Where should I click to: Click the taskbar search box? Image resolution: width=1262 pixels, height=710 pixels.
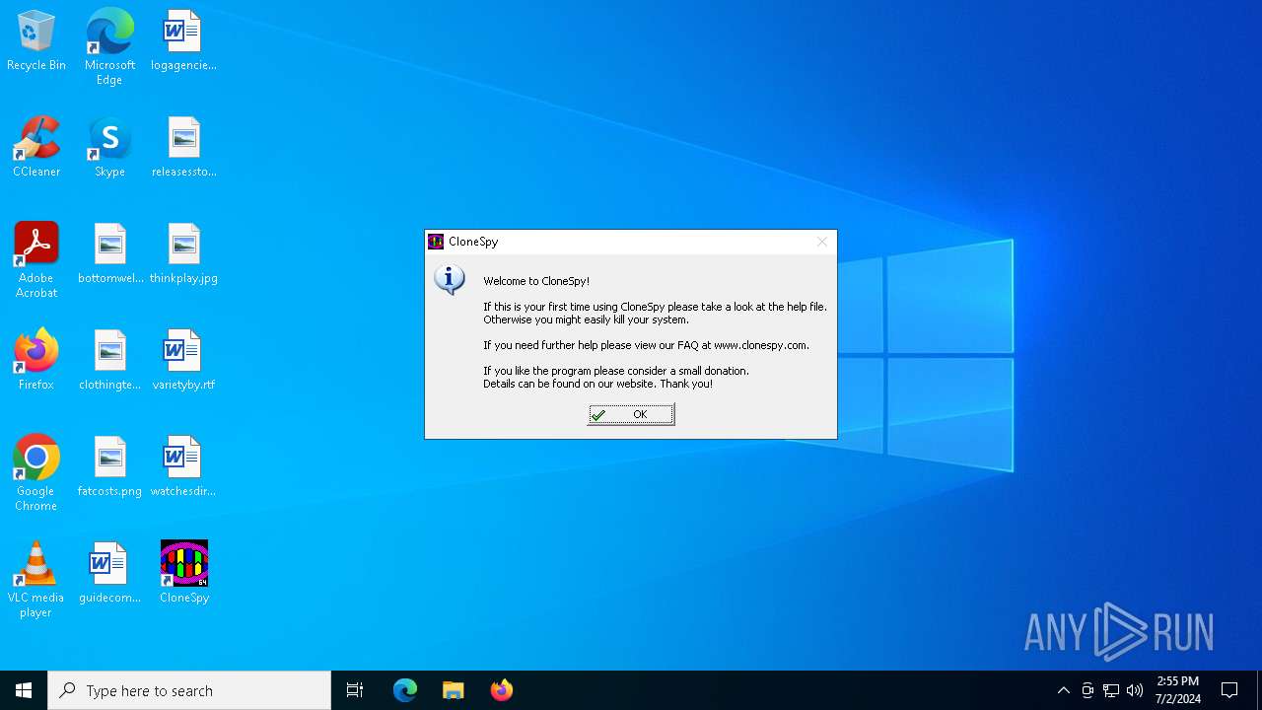[189, 690]
